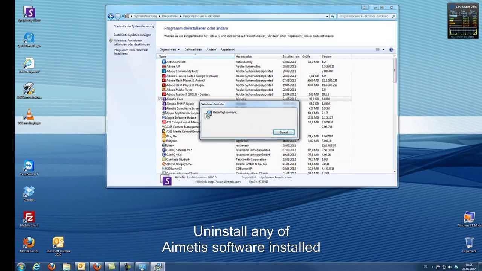Open Programm vom Netzwerk installieren link
The width and height of the screenshot is (482, 271).
pos(131,52)
